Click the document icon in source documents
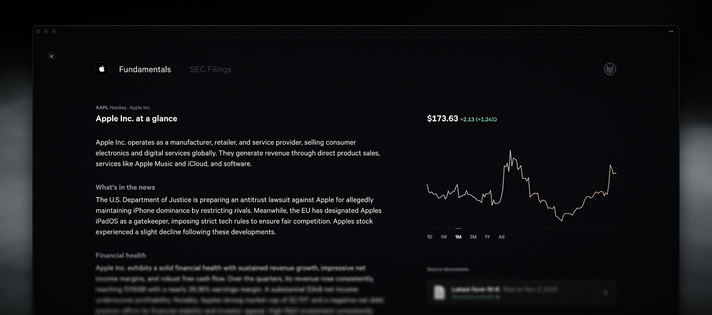712x315 pixels. (x=439, y=292)
